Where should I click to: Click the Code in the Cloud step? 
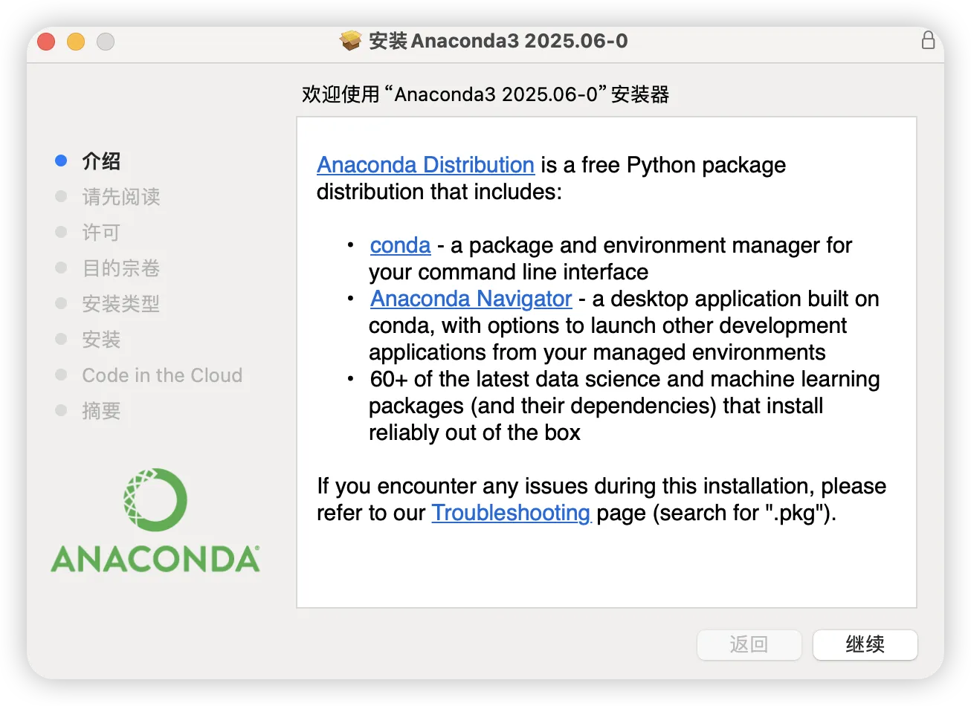click(x=162, y=375)
